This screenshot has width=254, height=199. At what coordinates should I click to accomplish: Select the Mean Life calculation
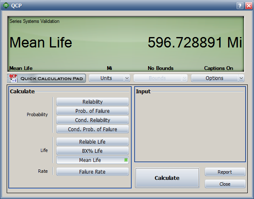(93, 160)
